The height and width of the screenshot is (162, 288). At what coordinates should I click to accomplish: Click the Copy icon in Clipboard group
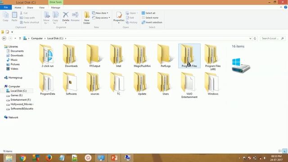click(5, 17)
